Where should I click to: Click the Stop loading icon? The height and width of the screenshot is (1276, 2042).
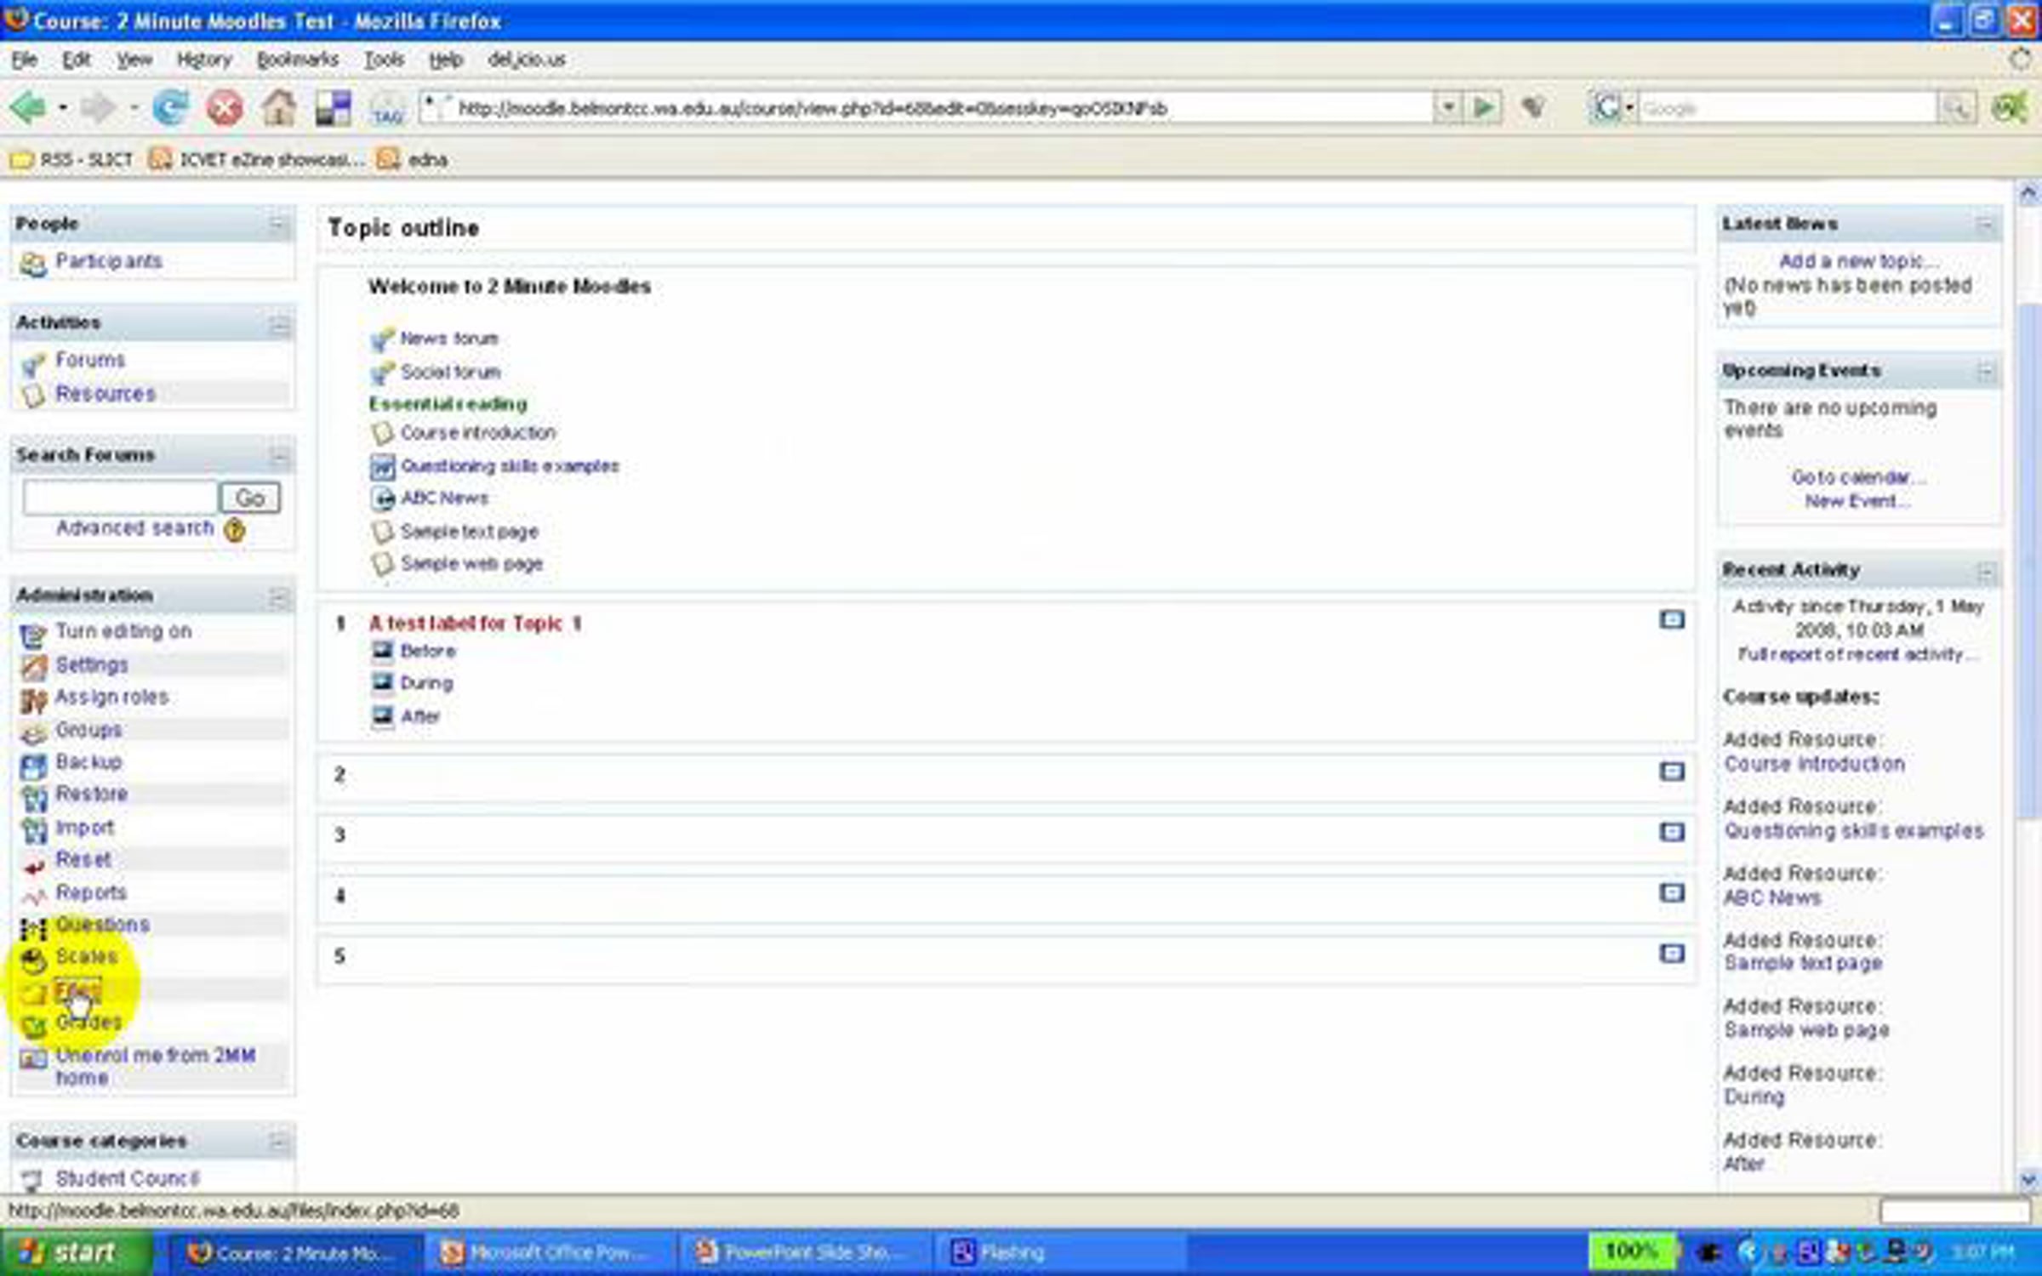pyautogui.click(x=225, y=109)
